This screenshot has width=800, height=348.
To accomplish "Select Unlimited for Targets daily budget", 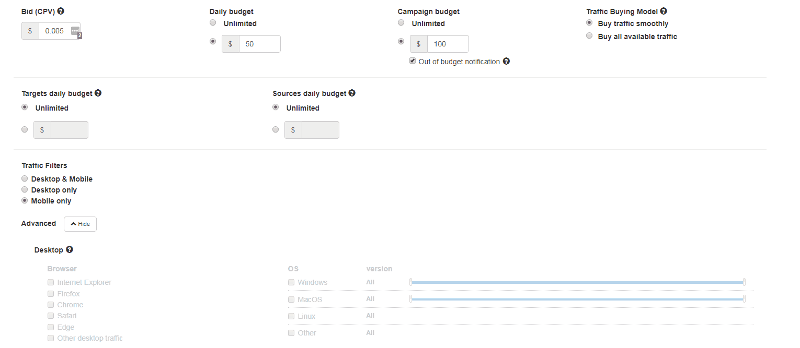I will point(25,107).
